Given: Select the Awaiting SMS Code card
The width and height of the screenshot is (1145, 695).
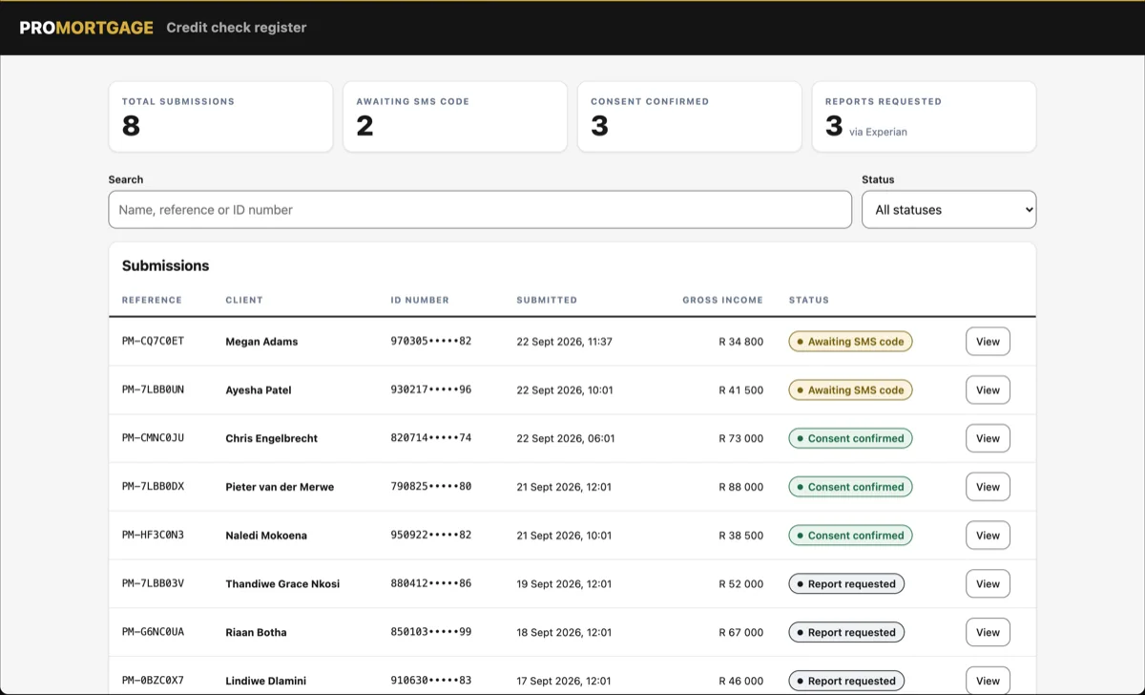Looking at the screenshot, I should [x=455, y=116].
